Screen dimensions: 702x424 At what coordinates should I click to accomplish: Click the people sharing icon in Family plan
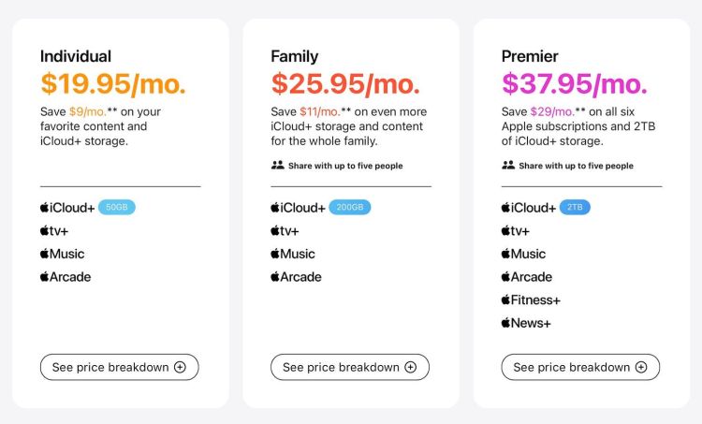click(x=277, y=166)
